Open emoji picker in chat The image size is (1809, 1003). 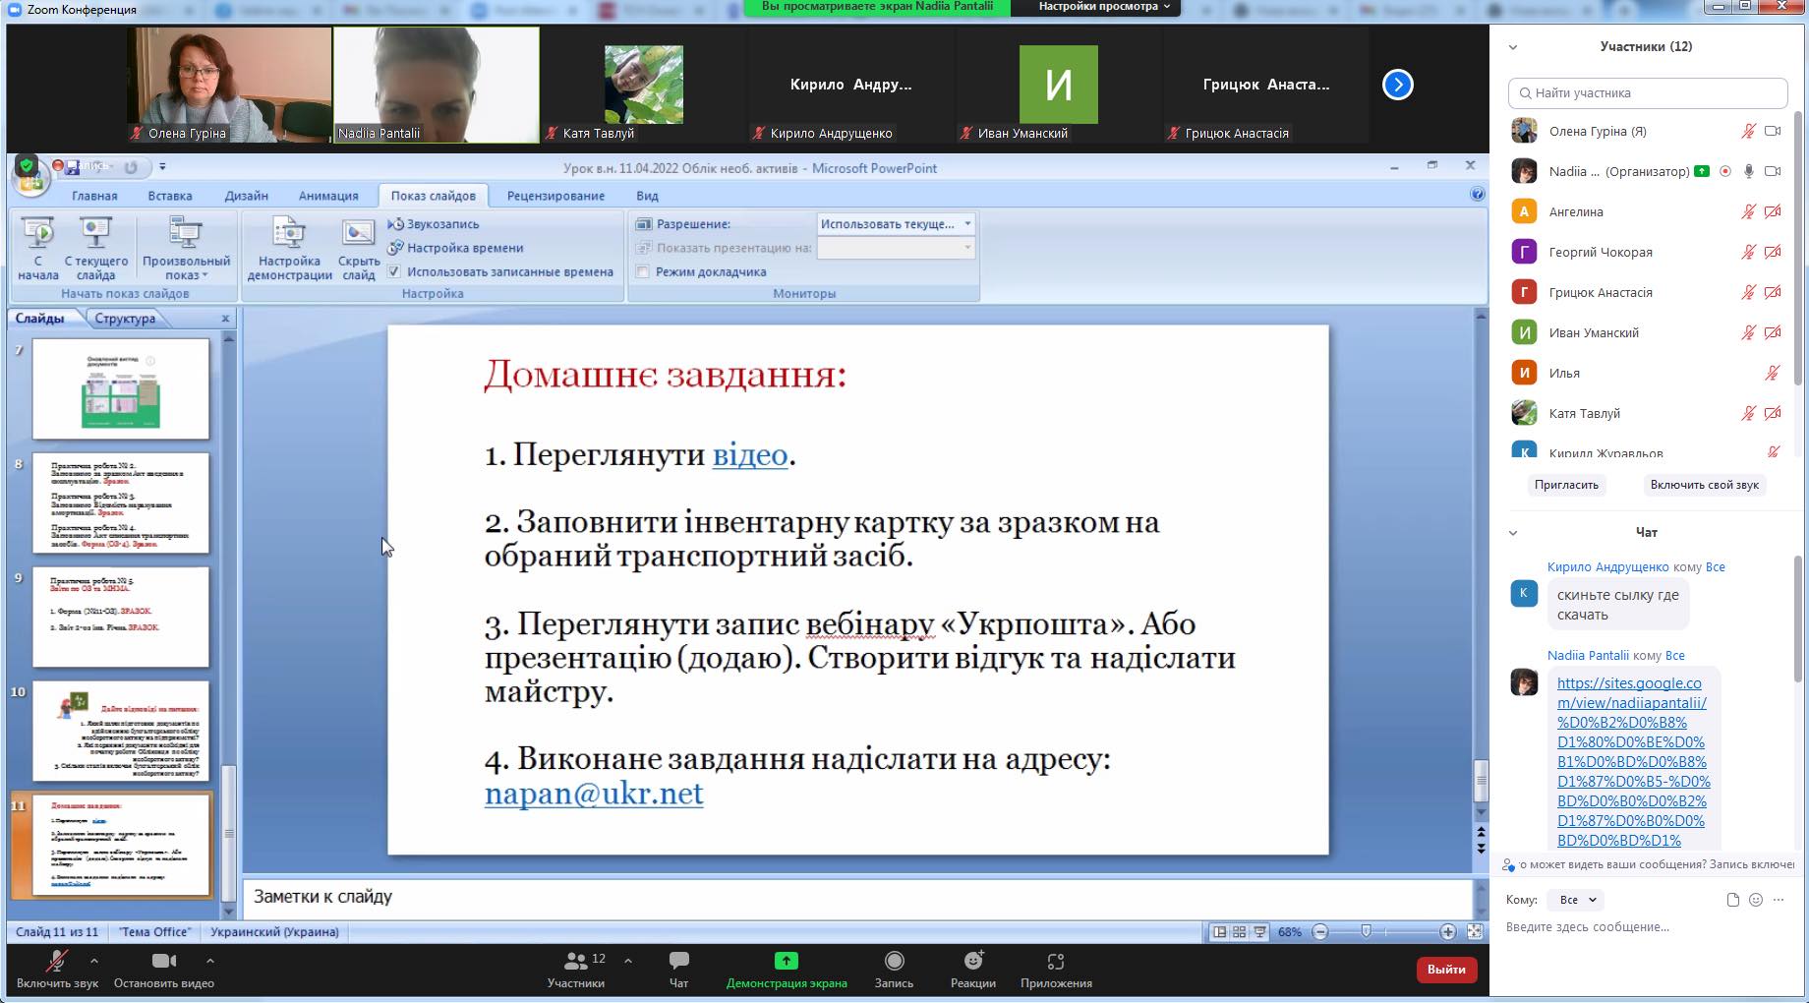click(x=1756, y=900)
